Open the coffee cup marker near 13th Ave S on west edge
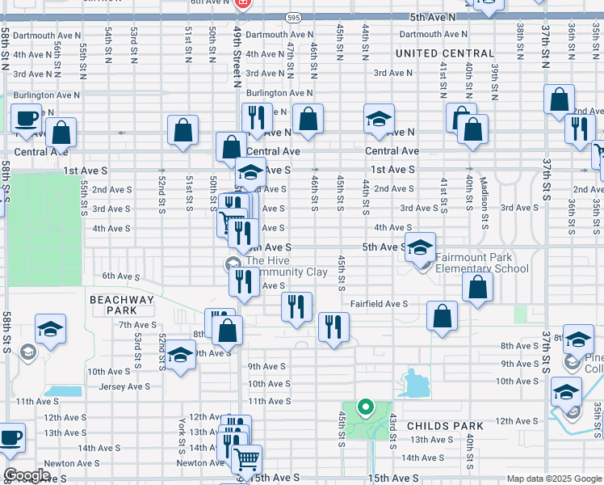The width and height of the screenshot is (604, 485). coord(10,441)
